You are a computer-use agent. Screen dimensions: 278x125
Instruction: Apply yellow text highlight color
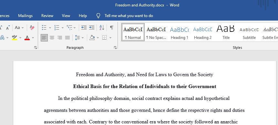[x=15, y=38]
